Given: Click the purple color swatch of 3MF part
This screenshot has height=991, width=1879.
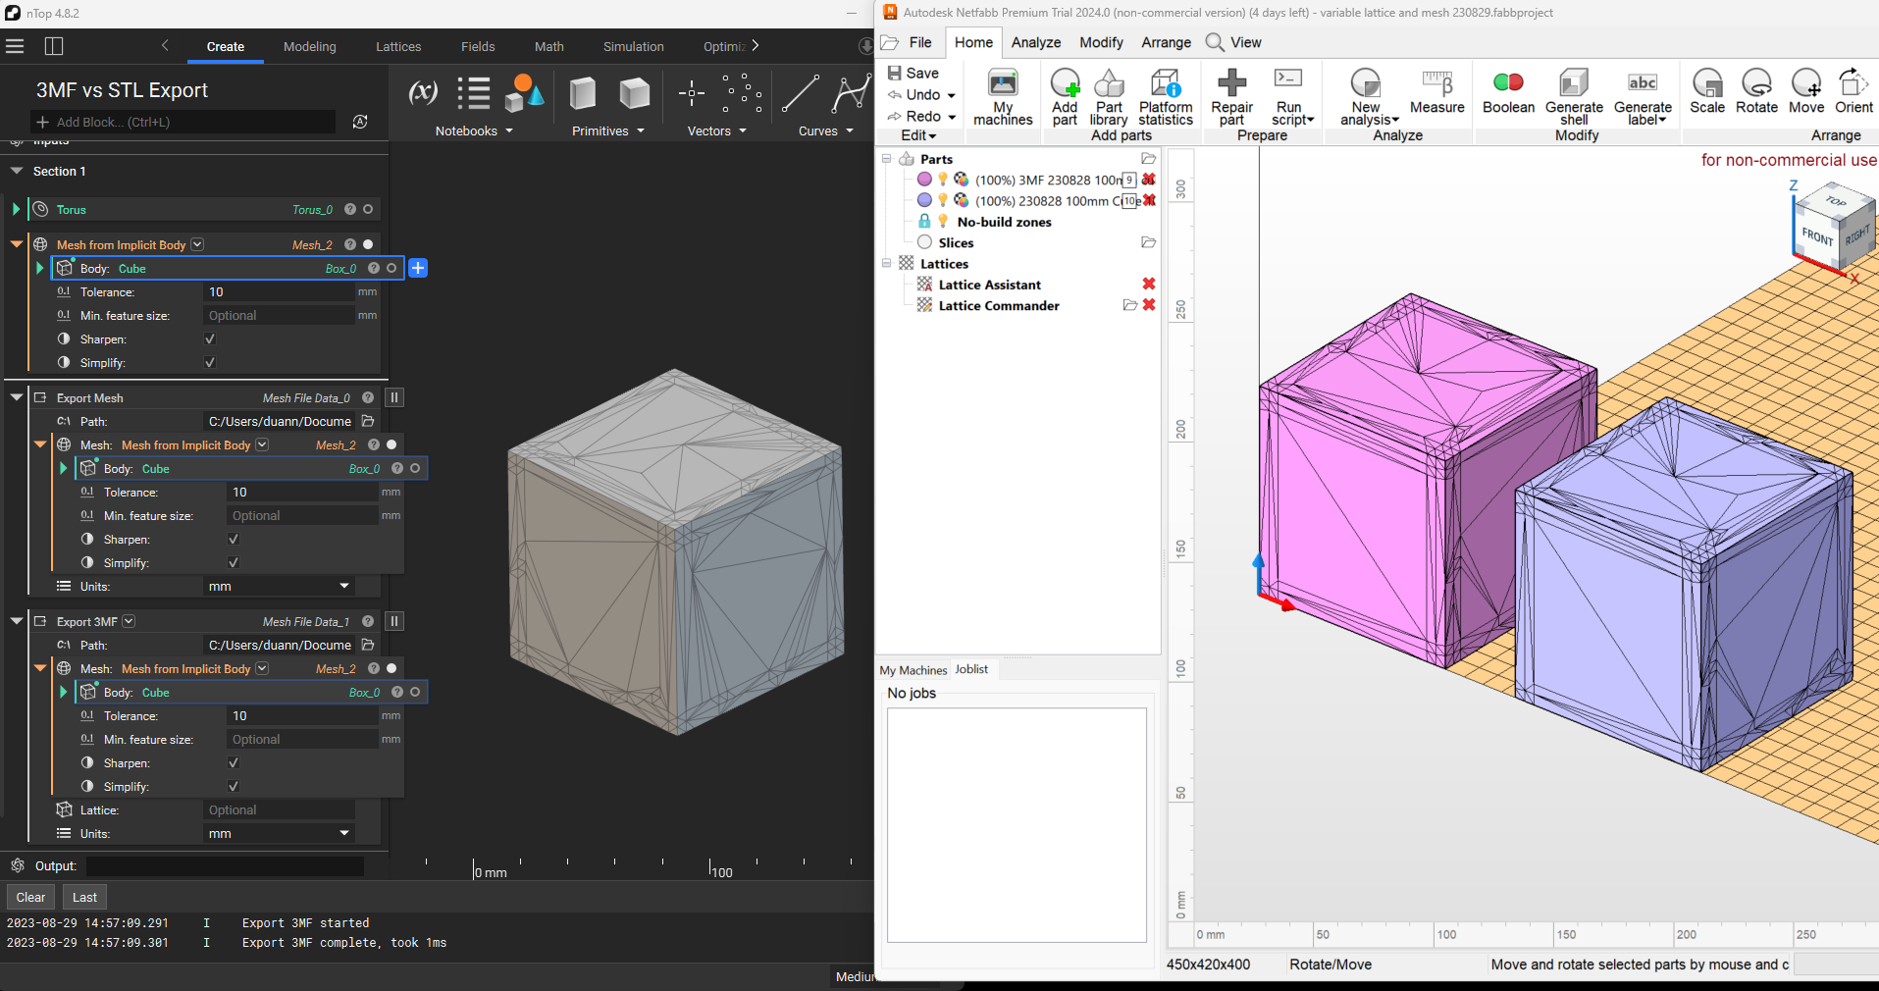Looking at the screenshot, I should point(924,180).
